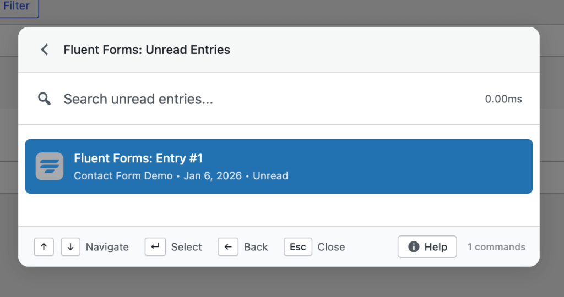Click the back chevron in the palette header

(45, 50)
